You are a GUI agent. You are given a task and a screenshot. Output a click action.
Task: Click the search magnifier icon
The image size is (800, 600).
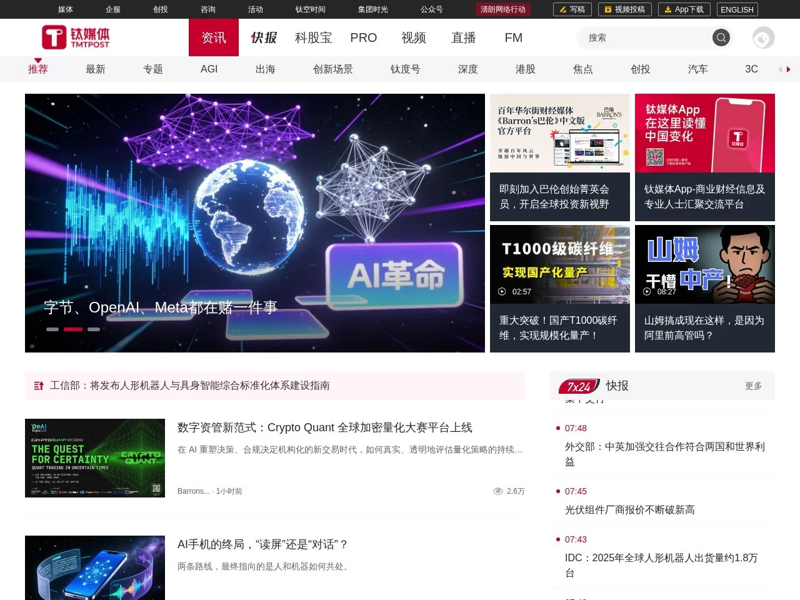(721, 37)
